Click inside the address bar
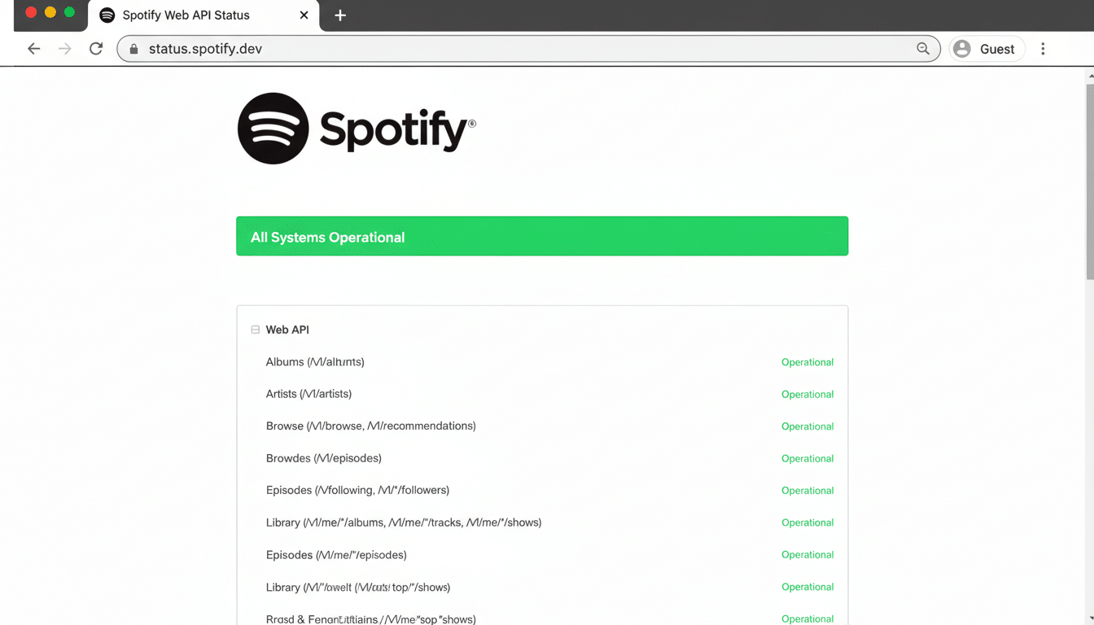1094x625 pixels. pos(488,48)
